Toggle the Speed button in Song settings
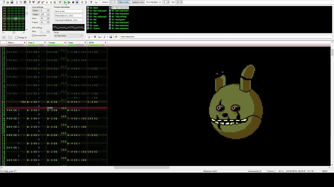Image resolution: width=334 pixels, height=187 pixels. tap(35, 10)
